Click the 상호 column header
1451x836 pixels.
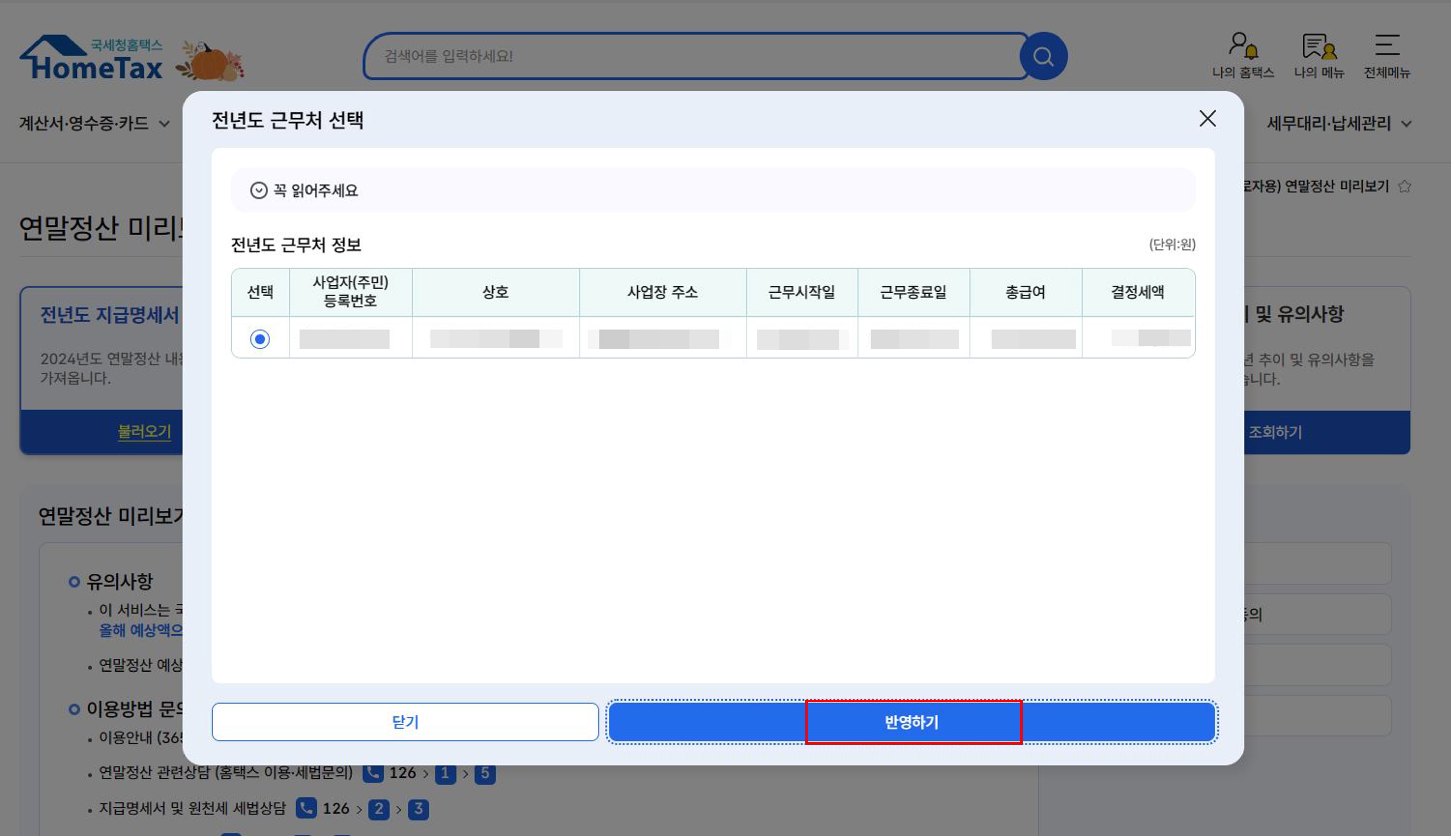[x=495, y=292]
